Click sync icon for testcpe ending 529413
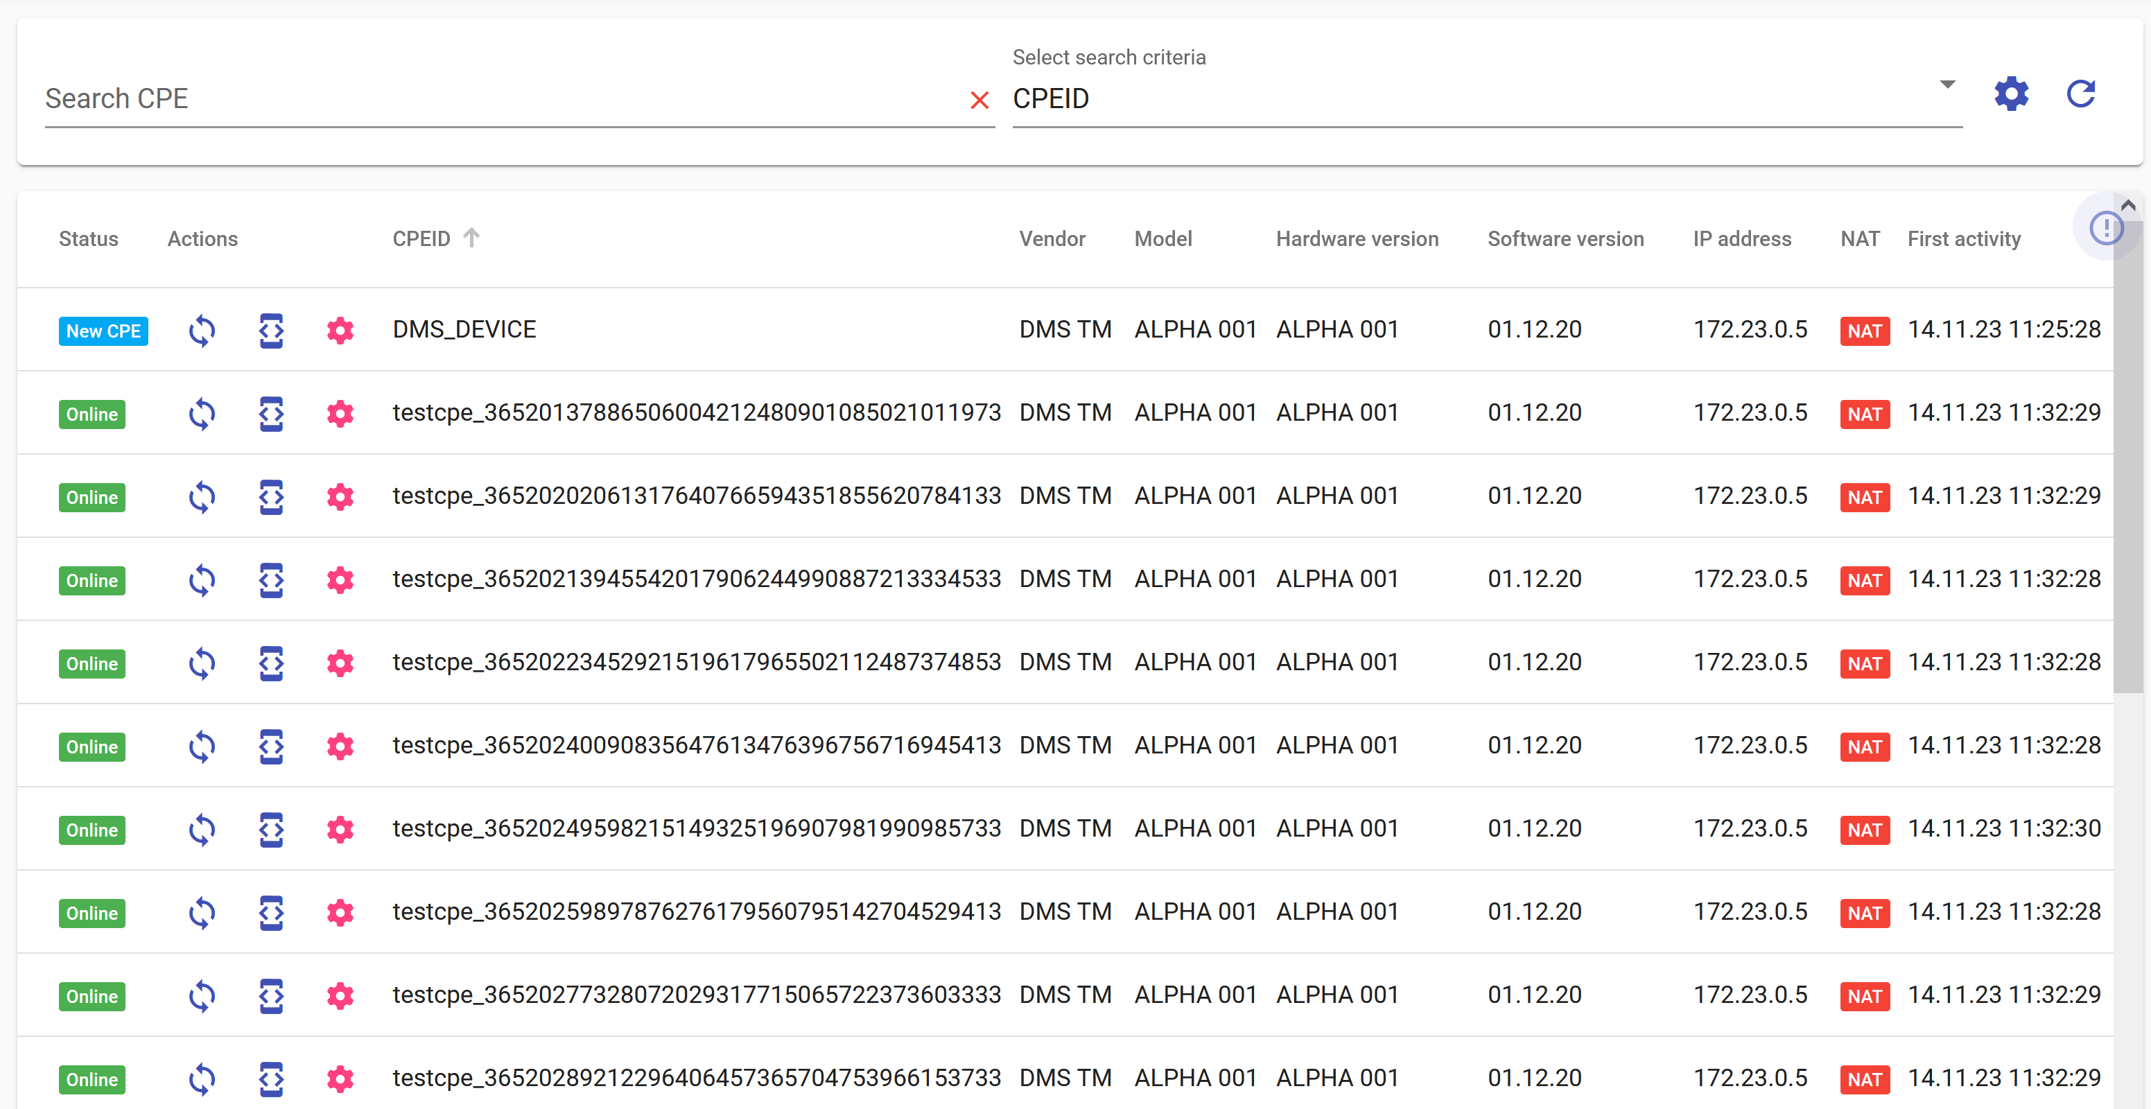This screenshot has height=1109, width=2151. (202, 913)
